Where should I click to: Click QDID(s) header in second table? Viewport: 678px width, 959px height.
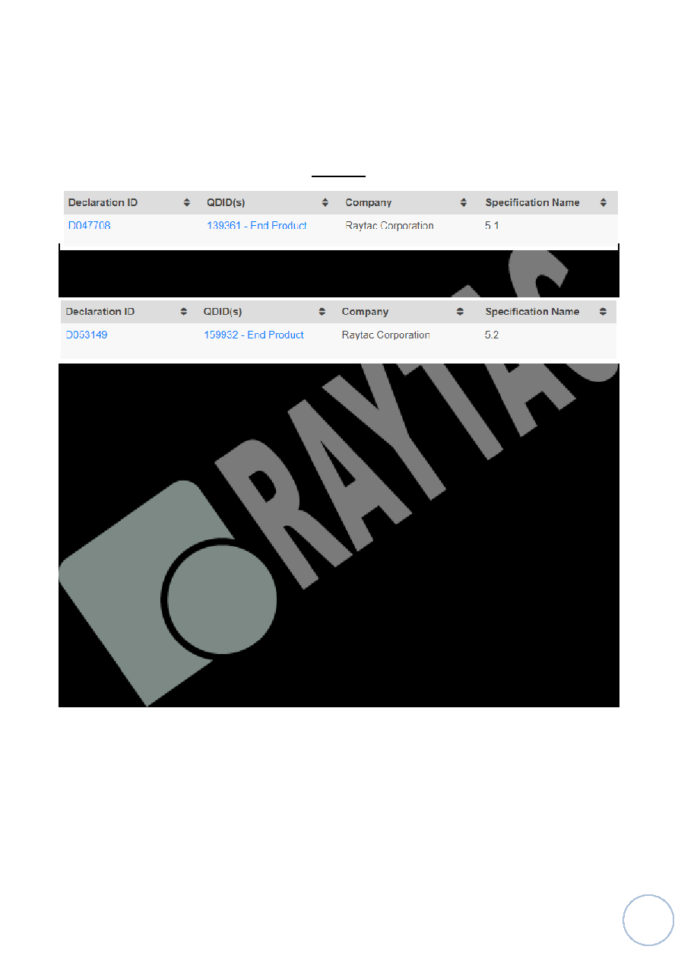223,312
